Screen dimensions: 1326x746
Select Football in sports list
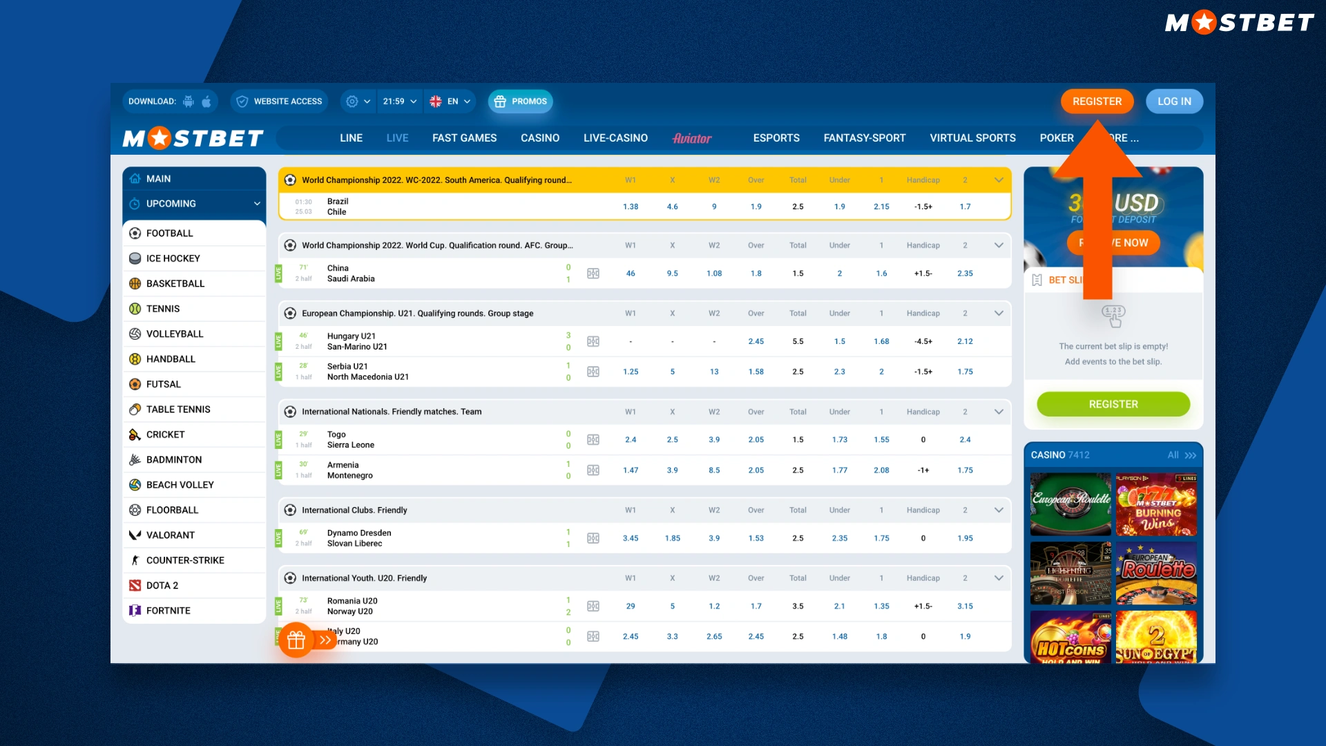point(194,233)
